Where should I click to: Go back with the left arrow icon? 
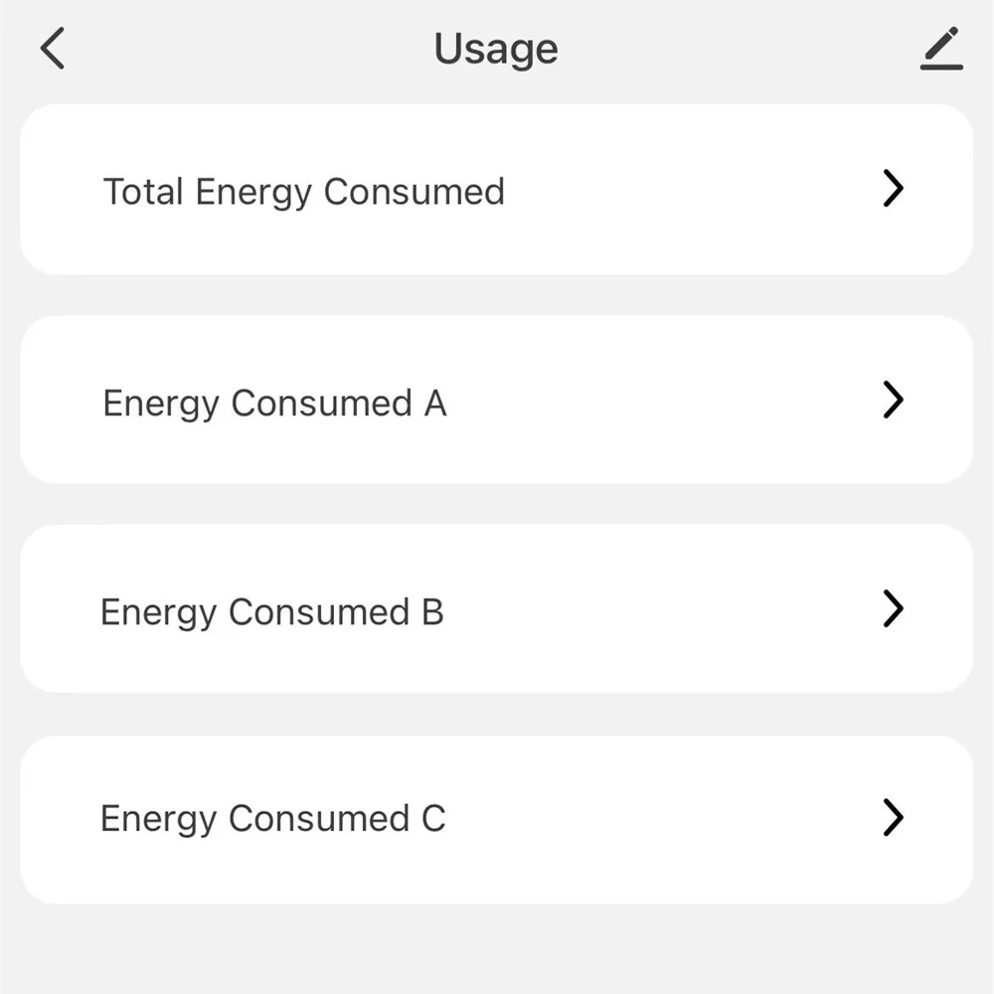point(53,49)
